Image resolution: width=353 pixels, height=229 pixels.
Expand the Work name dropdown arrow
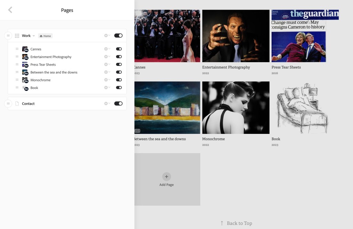tap(34, 36)
